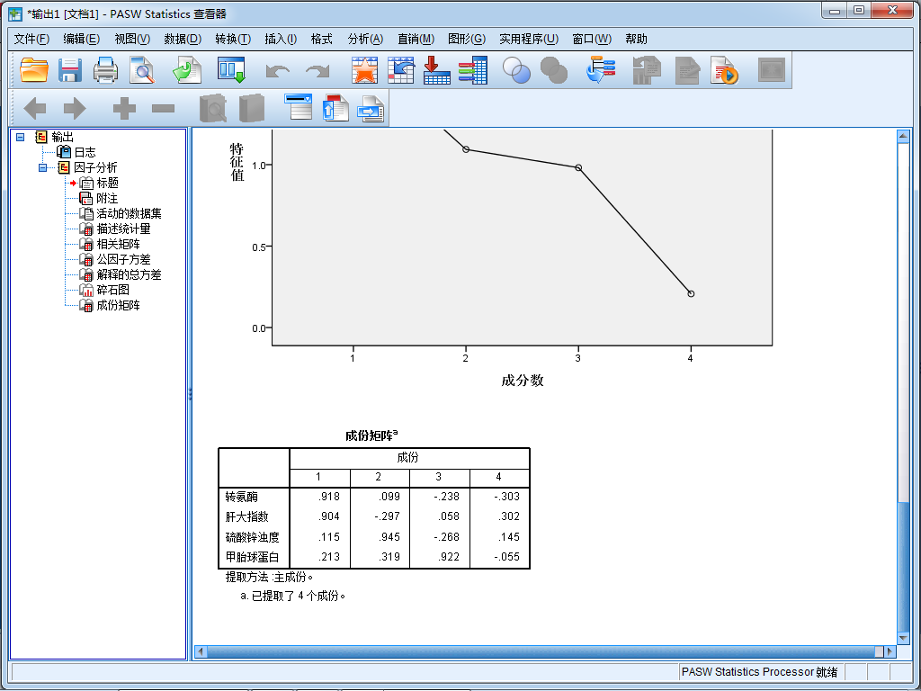
Task: Click the two gray circles icon
Action: pyautogui.click(x=553, y=70)
